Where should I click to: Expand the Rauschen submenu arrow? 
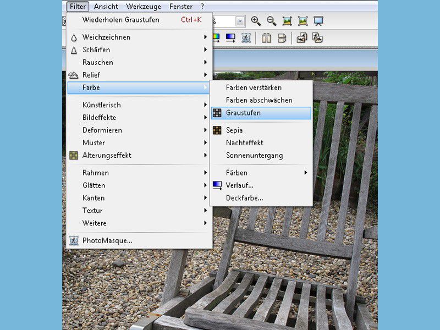(x=205, y=62)
